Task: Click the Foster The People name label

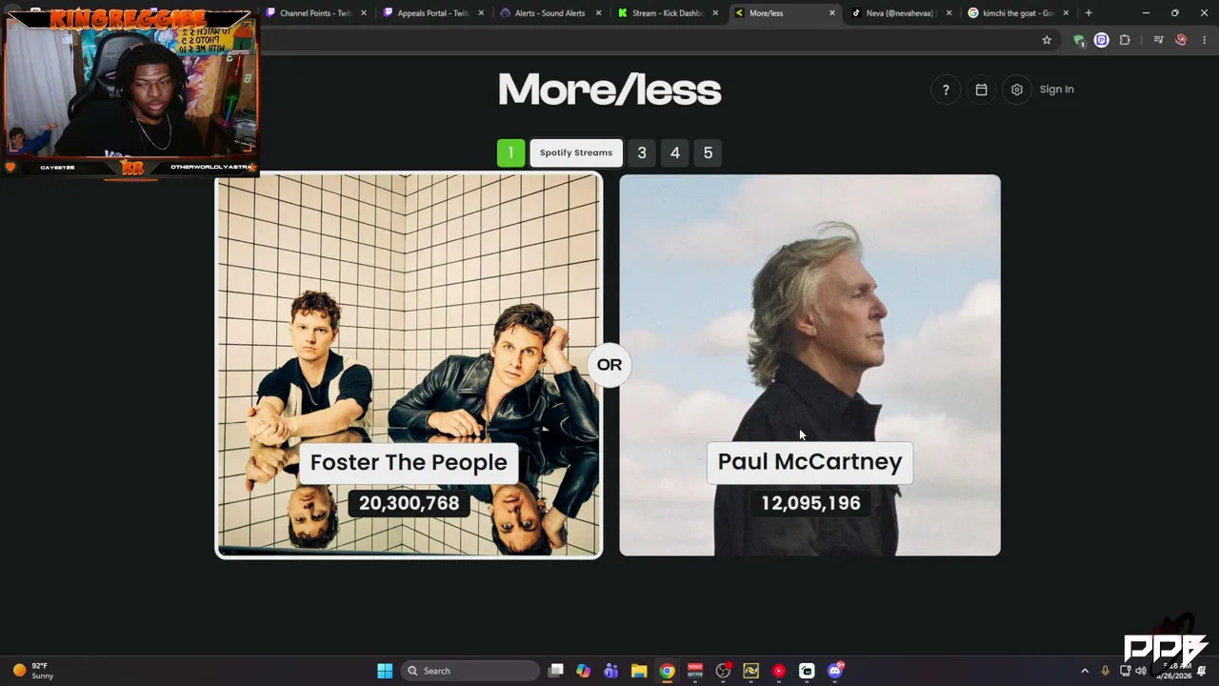Action: pos(409,462)
